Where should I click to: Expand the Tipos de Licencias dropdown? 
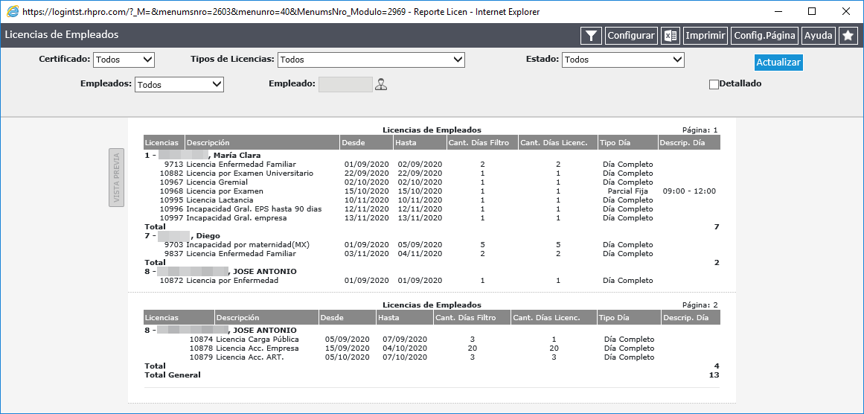click(x=371, y=60)
